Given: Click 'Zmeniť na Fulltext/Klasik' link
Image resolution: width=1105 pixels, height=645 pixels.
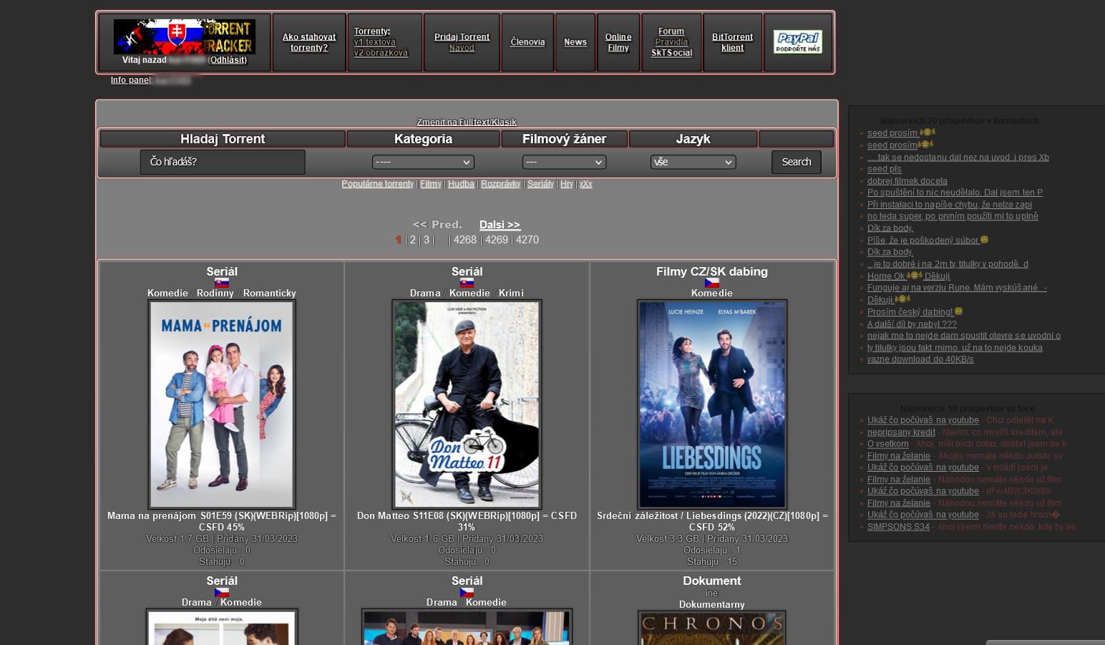Looking at the screenshot, I should pyautogui.click(x=467, y=122).
